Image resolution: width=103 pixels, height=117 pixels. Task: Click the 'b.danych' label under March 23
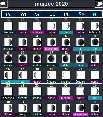tap(8, 98)
